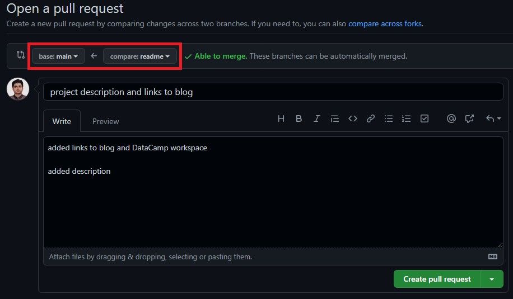513x299 pixels.
Task: Apply bold formatting in the editor toolbar
Action: click(x=299, y=118)
